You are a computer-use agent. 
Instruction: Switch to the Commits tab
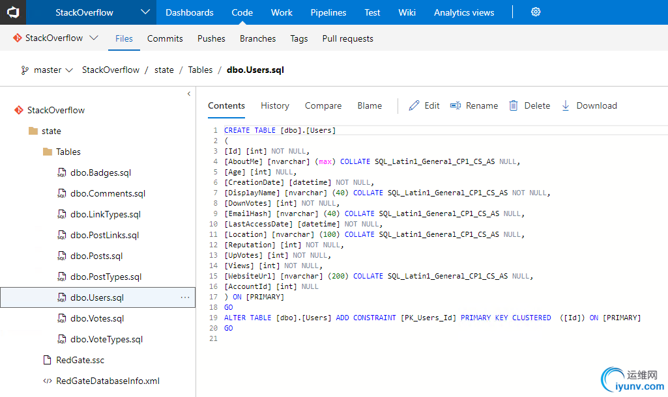(x=165, y=38)
